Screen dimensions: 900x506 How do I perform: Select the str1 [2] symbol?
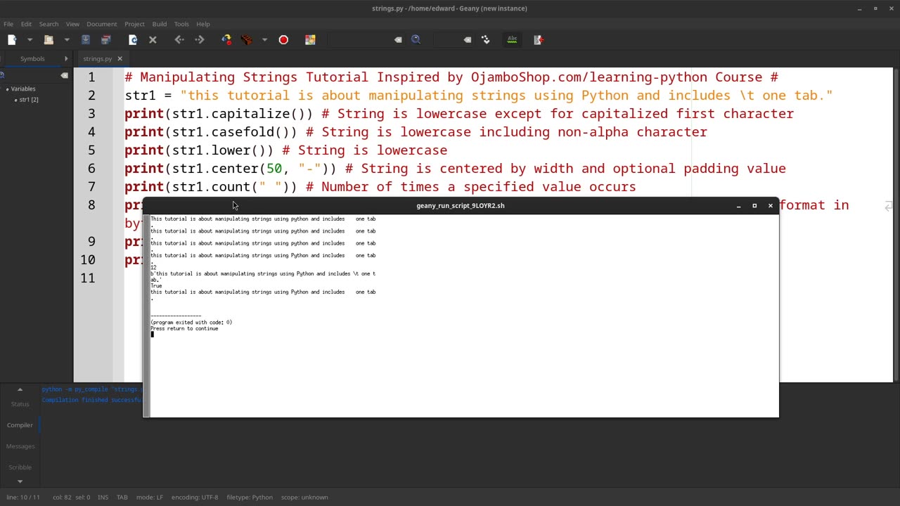pyautogui.click(x=29, y=100)
